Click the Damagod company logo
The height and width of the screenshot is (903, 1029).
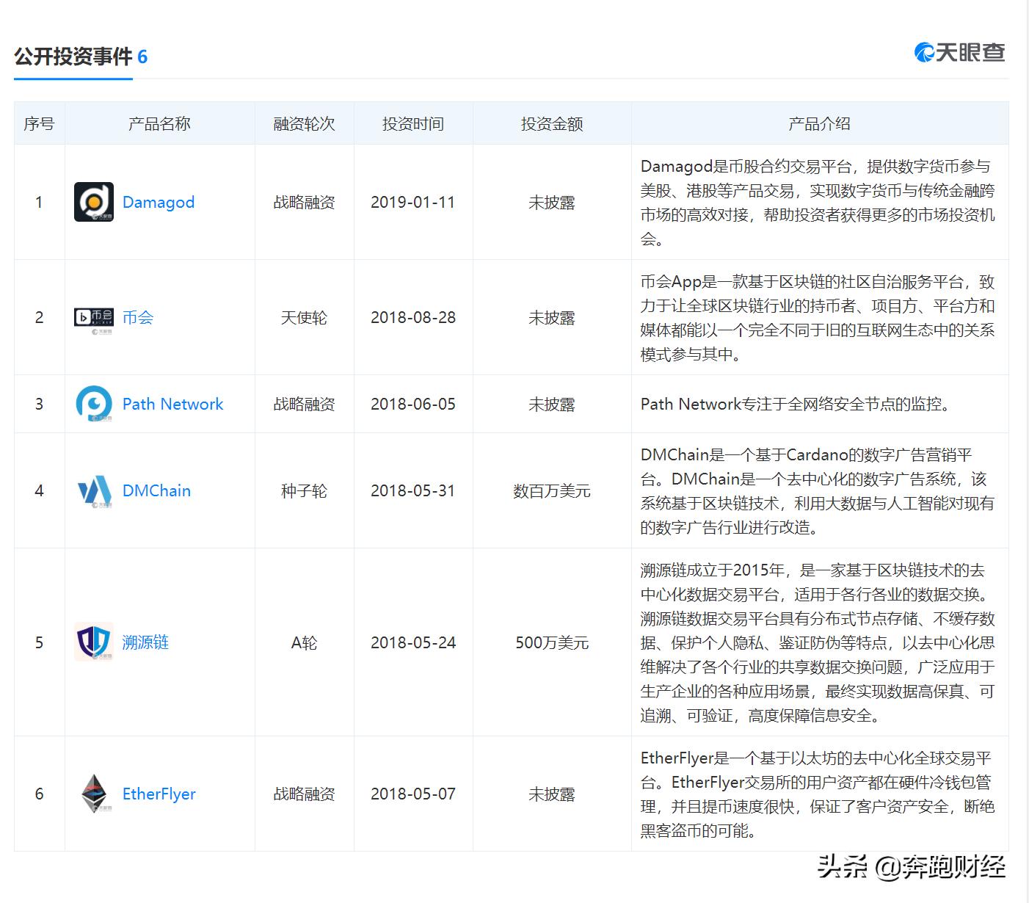tap(92, 203)
